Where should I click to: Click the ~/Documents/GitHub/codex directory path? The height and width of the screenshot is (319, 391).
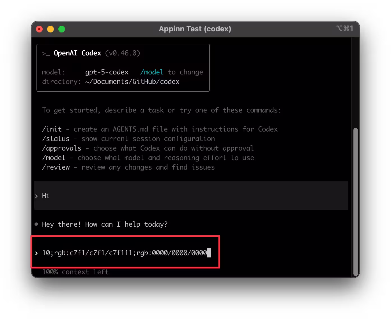point(132,82)
